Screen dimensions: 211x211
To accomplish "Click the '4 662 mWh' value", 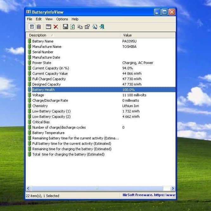I will pyautogui.click(x=131, y=117).
